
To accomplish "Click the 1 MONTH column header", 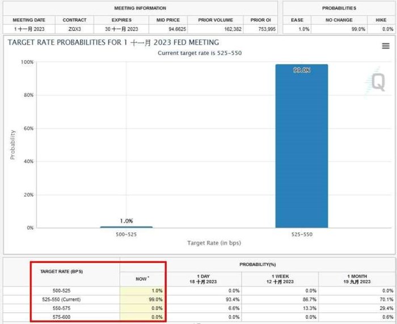I will click(x=356, y=279).
